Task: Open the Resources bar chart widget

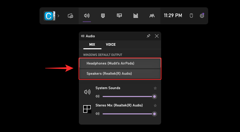Action: (136, 16)
